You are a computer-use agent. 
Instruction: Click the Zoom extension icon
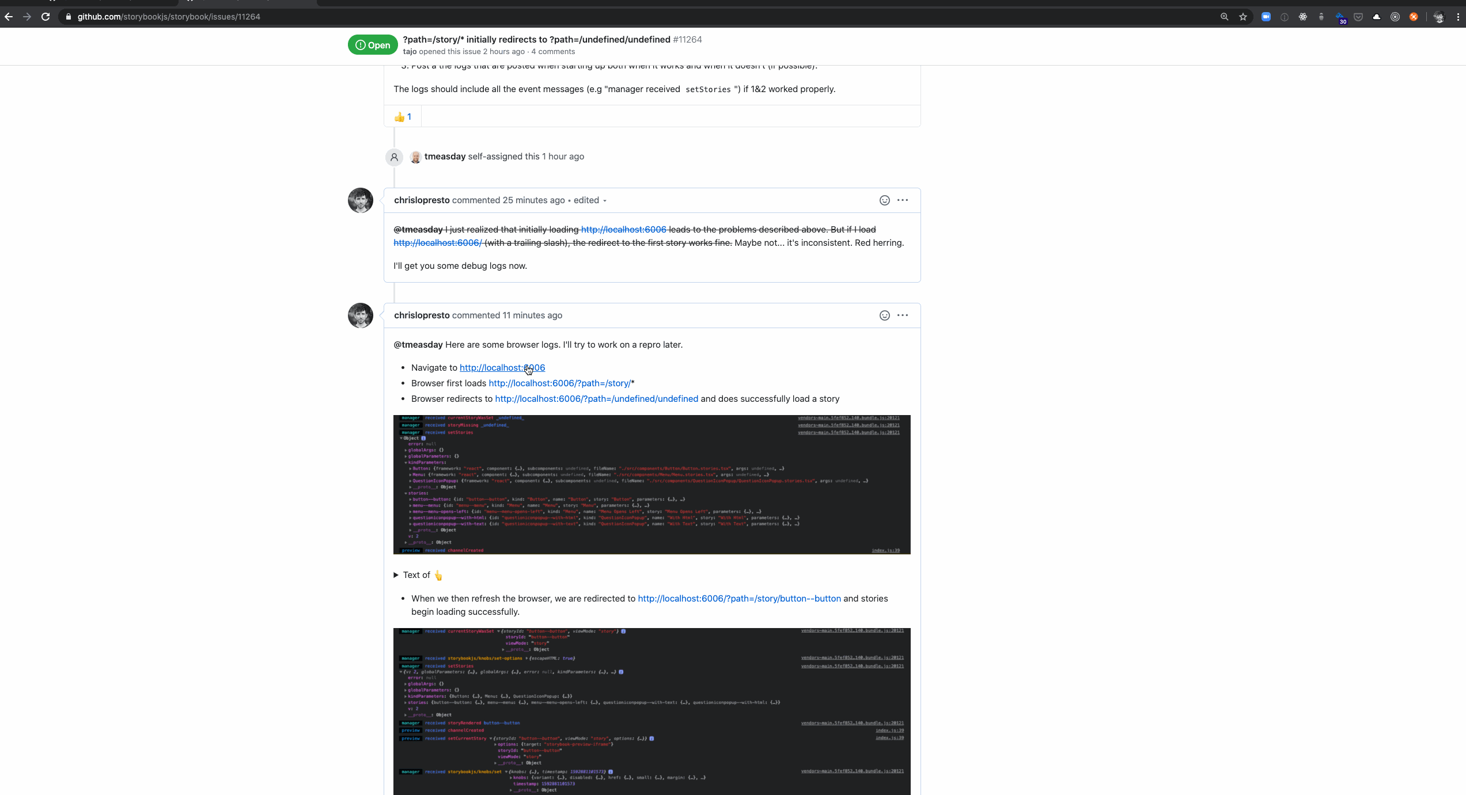click(x=1266, y=17)
